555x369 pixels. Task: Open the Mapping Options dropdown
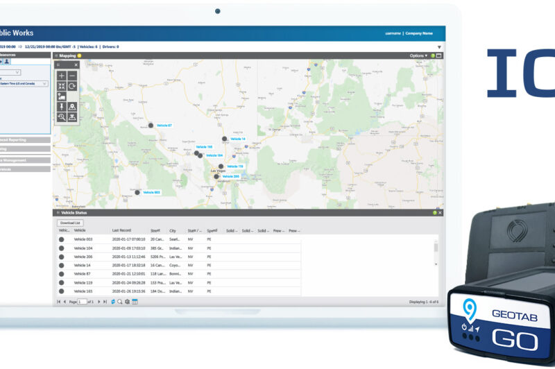click(x=418, y=55)
